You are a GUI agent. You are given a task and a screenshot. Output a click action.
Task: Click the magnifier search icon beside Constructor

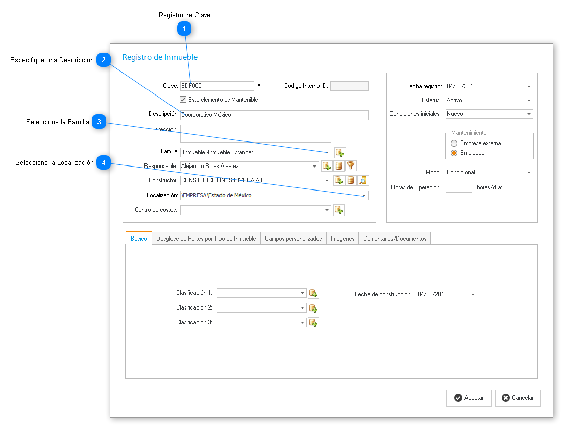point(362,180)
